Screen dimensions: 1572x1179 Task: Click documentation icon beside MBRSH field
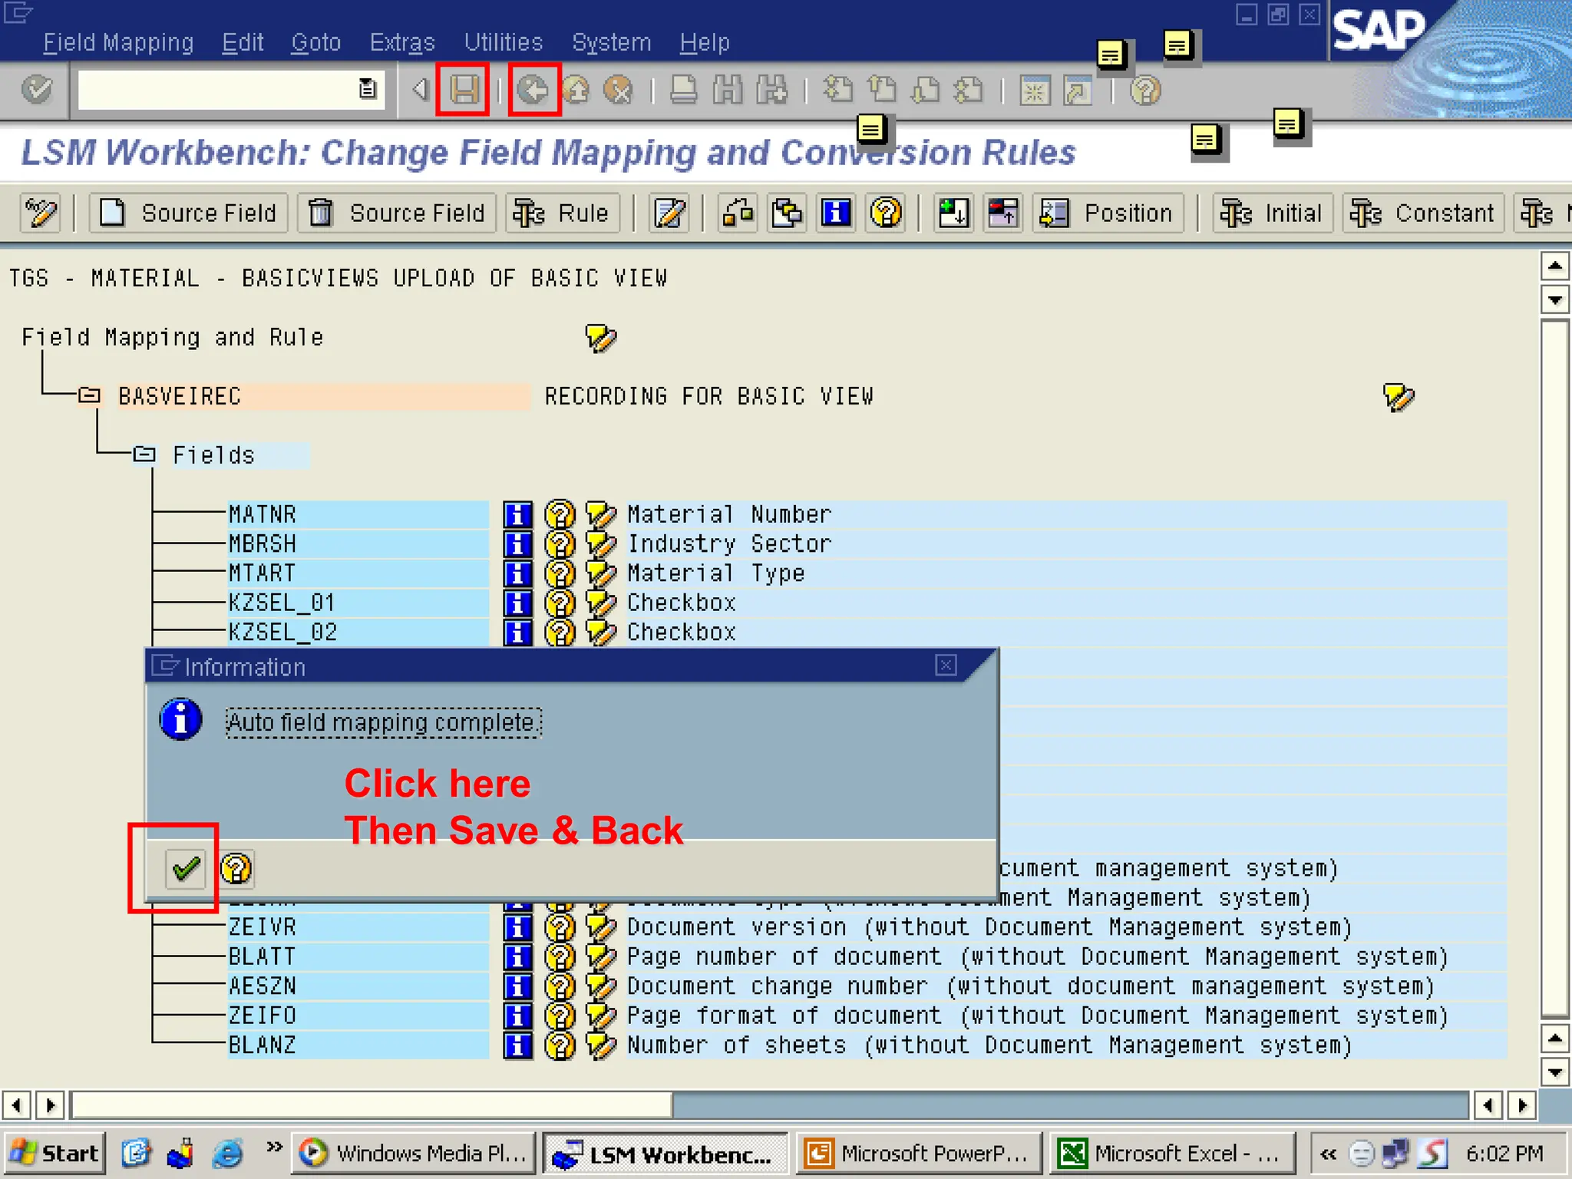pyautogui.click(x=560, y=544)
